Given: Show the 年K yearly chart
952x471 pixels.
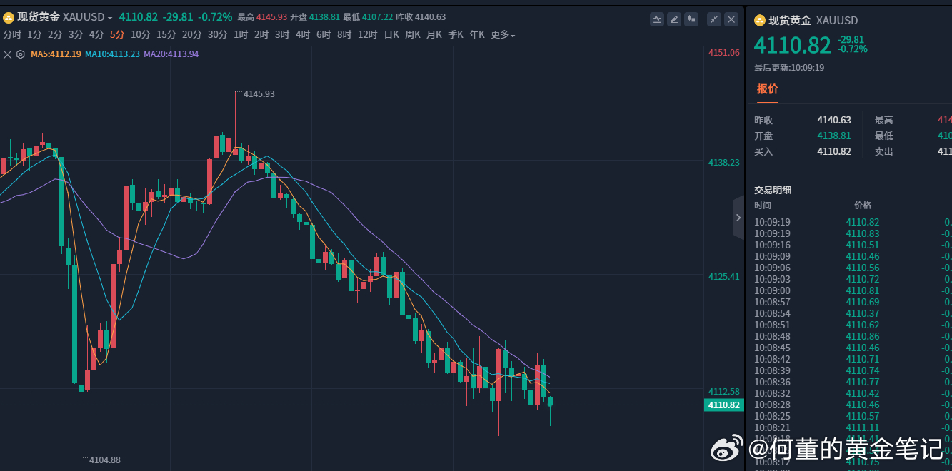Looking at the screenshot, I should point(477,34).
